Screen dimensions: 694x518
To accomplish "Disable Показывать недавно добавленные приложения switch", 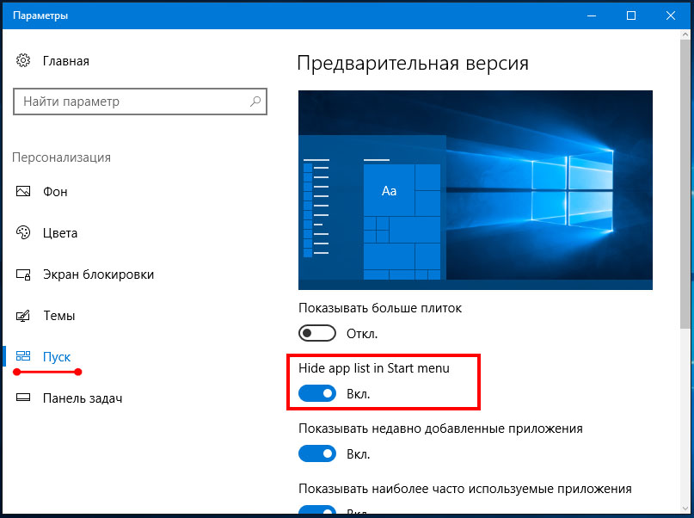I will (317, 453).
